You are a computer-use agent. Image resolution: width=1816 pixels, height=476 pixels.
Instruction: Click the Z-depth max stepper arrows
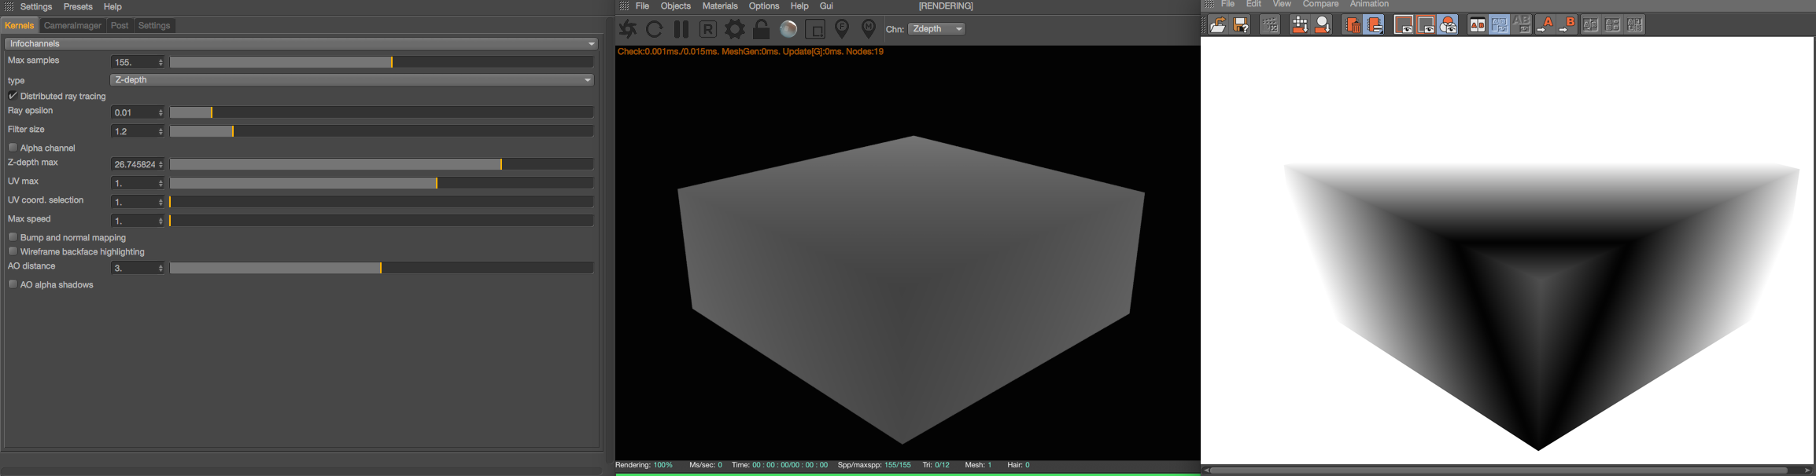tap(161, 164)
